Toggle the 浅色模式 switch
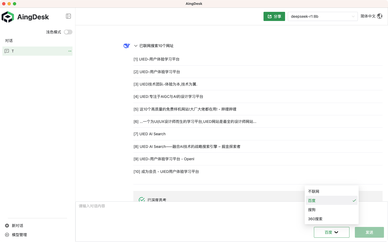388x242 pixels. (68, 32)
